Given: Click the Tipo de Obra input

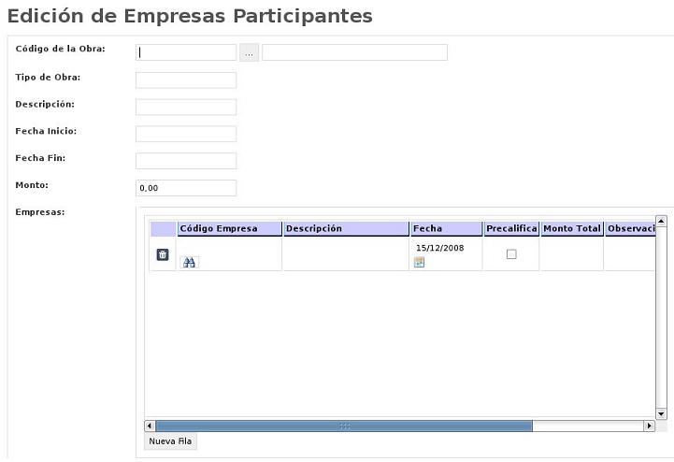Looking at the screenshot, I should click(186, 80).
